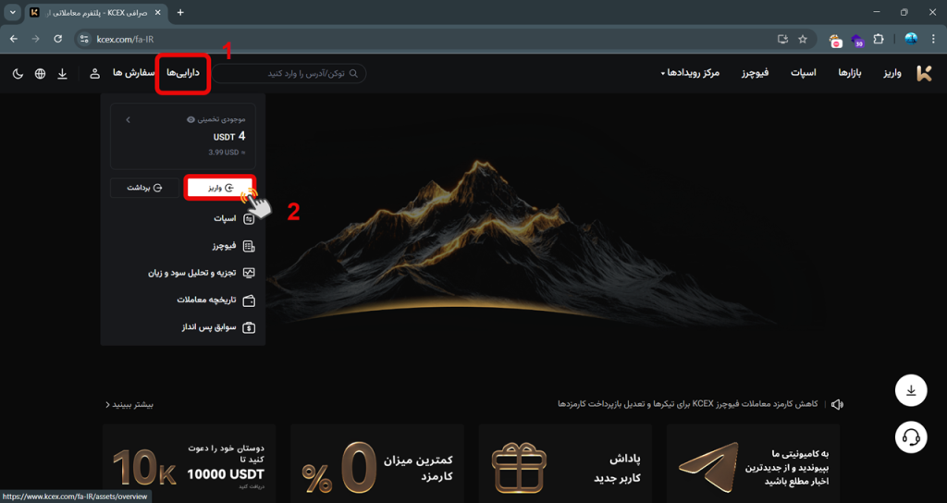Click the announcement speaker icon
The image size is (947, 503).
click(837, 404)
